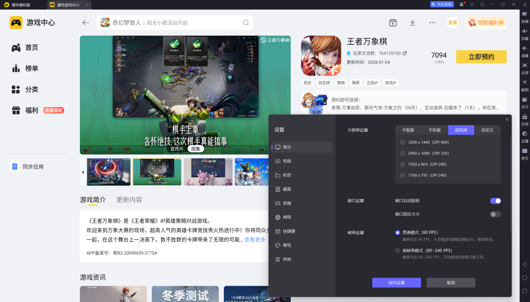Open the 福利 benefits page
The width and height of the screenshot is (530, 302).
(25, 111)
